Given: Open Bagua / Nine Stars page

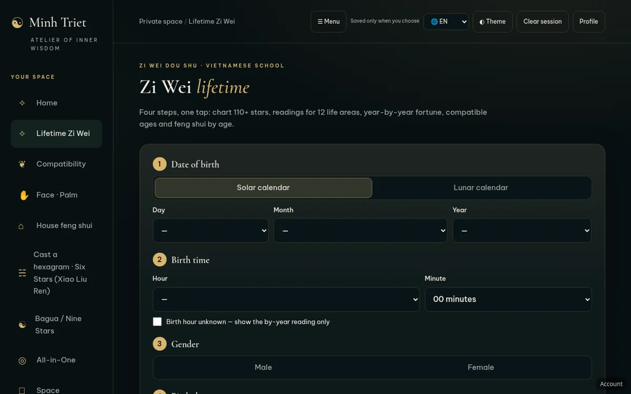Looking at the screenshot, I should [x=56, y=325].
